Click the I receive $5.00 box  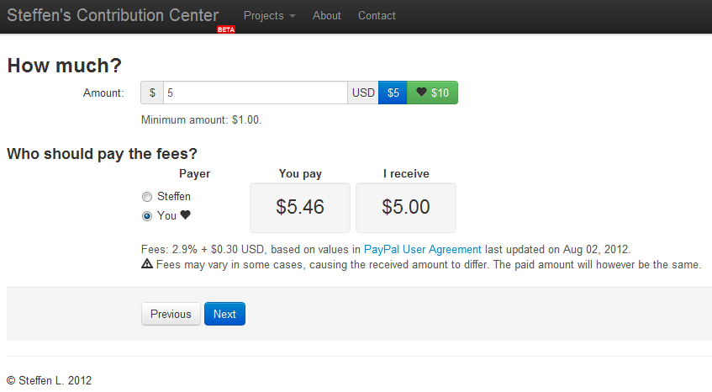tap(406, 207)
